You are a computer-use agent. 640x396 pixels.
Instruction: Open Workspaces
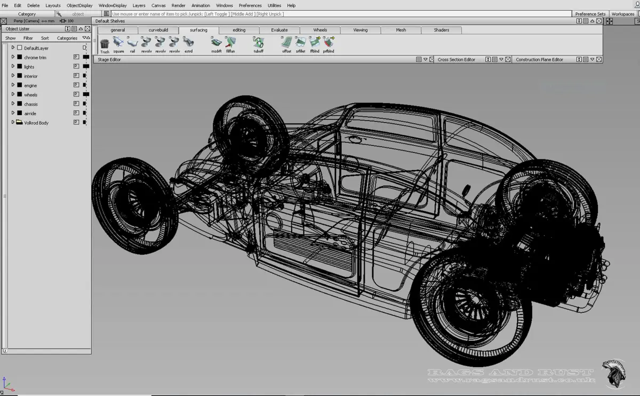623,14
